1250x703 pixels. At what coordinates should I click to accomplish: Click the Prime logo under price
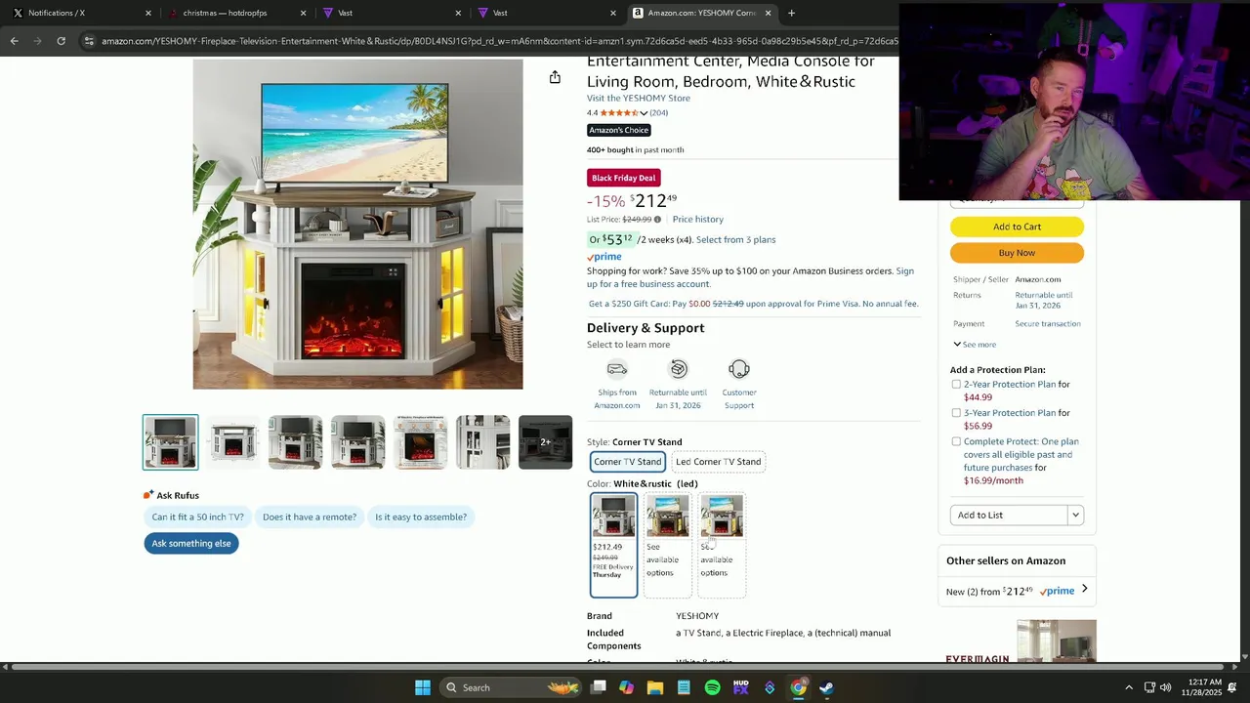(x=604, y=257)
